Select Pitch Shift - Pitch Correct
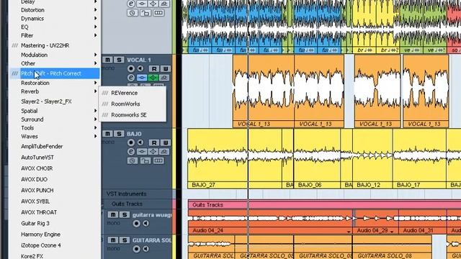The height and width of the screenshot is (259, 461). click(x=55, y=73)
